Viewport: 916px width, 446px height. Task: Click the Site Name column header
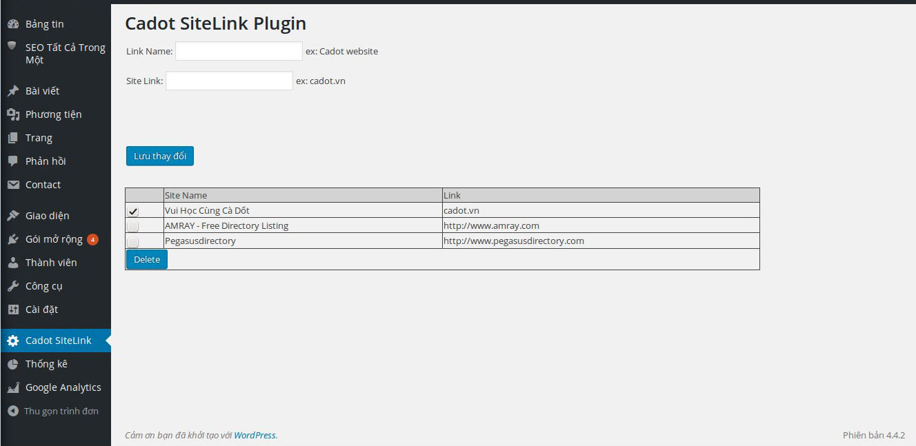click(x=303, y=195)
